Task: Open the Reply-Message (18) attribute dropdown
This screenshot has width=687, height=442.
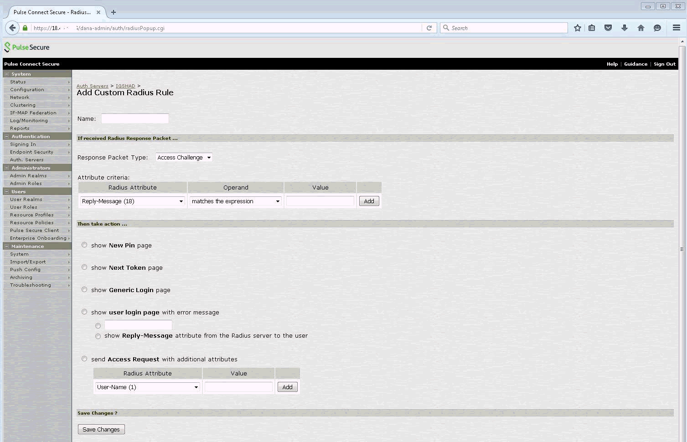Action: pos(132,201)
